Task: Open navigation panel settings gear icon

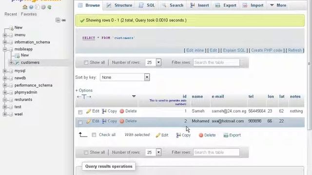Action: [43, 7]
